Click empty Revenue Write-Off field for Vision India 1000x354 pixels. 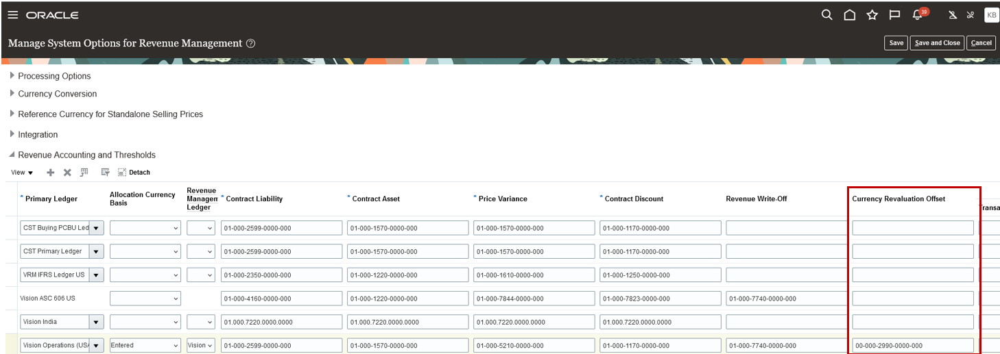(787, 322)
